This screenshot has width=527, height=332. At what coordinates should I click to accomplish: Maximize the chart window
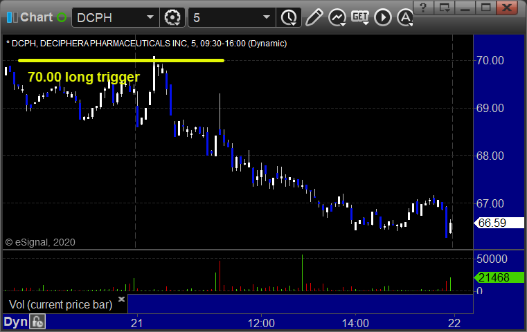point(485,8)
